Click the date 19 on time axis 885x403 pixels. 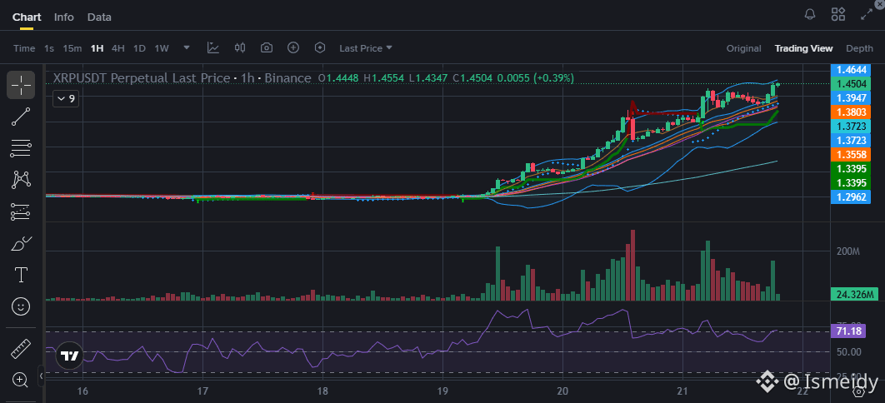(442, 391)
